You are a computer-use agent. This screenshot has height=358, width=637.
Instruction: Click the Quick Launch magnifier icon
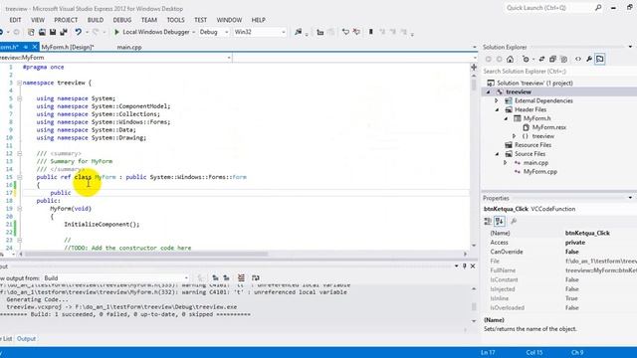tap(598, 8)
